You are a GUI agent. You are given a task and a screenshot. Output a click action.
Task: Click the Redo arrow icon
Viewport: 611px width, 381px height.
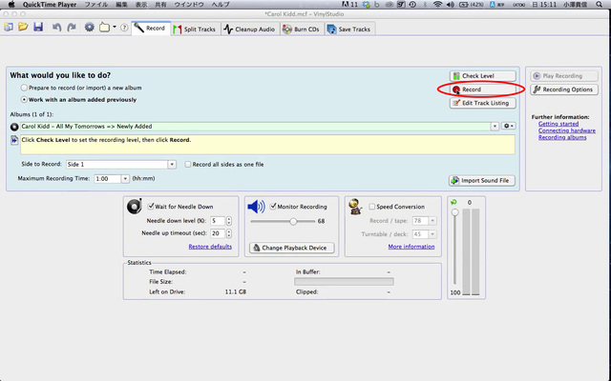coord(72,28)
